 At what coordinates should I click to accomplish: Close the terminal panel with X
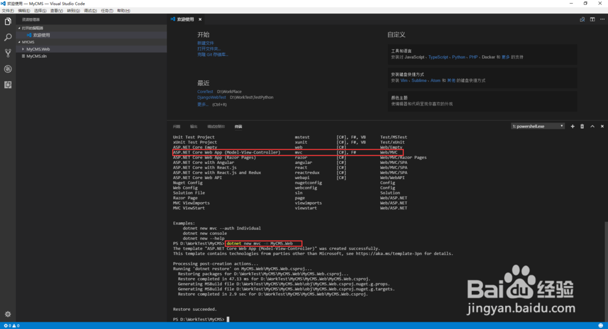coord(602,126)
